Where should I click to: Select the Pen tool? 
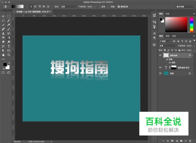coord(3,46)
